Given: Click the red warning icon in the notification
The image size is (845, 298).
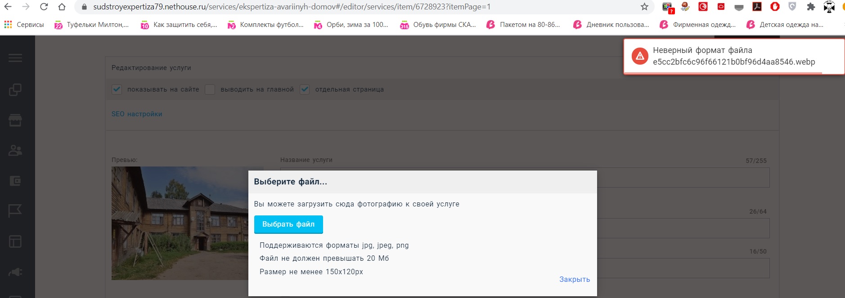Looking at the screenshot, I should 640,56.
